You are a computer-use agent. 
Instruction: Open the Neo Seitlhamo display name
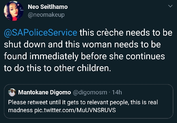[x=48, y=7]
